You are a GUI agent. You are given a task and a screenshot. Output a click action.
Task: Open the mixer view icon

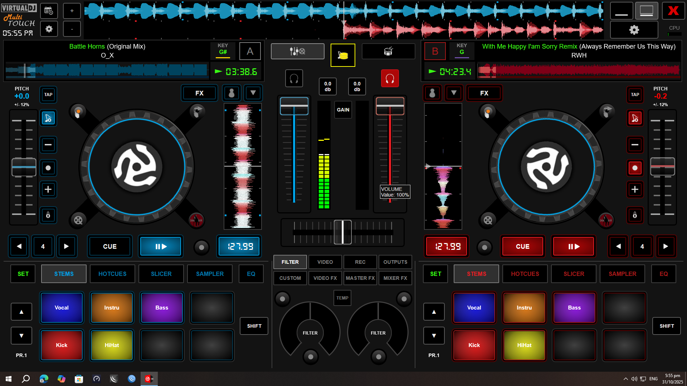coord(297,51)
